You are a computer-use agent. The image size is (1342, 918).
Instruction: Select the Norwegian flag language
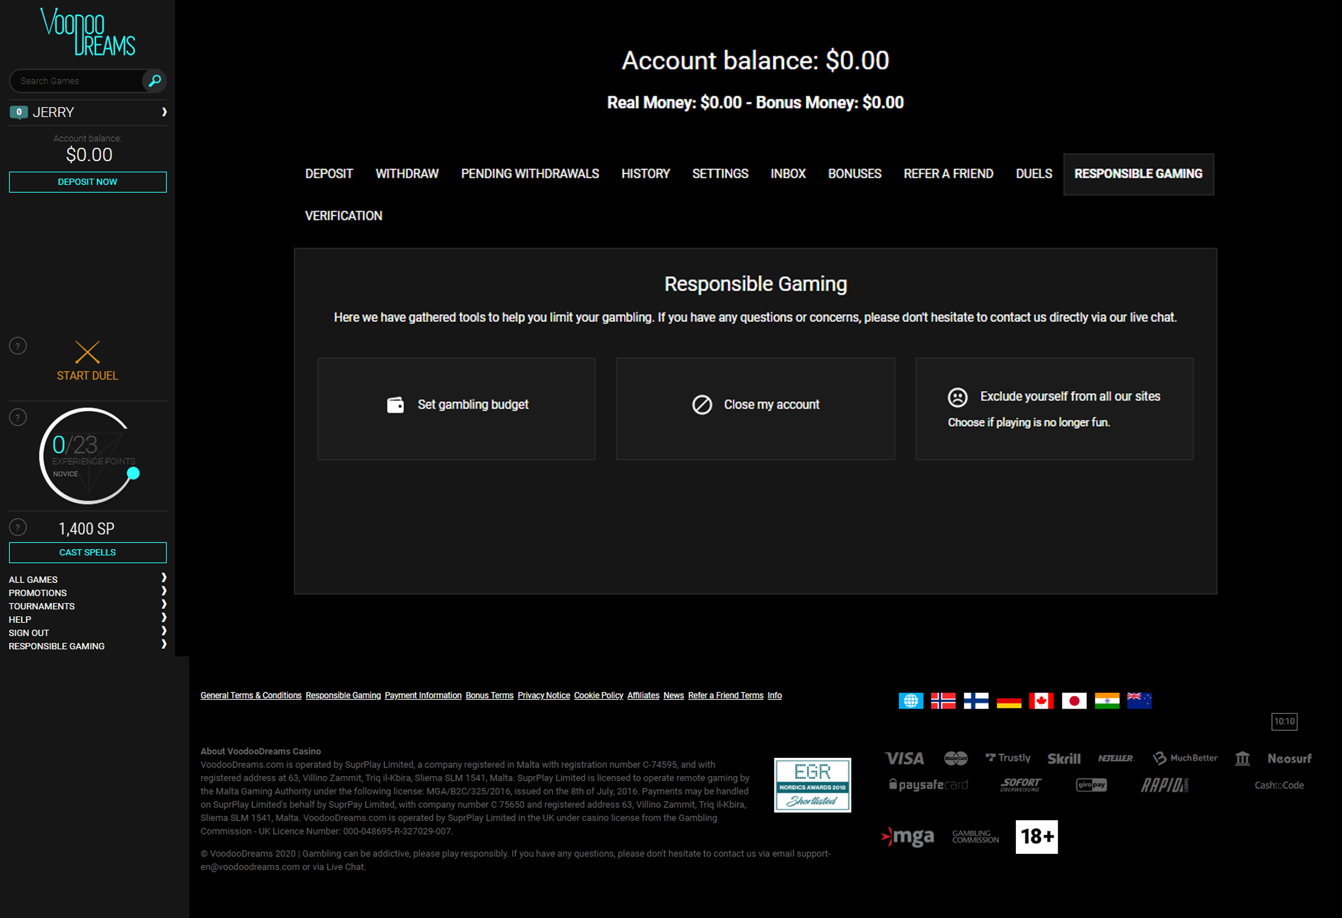click(x=943, y=701)
